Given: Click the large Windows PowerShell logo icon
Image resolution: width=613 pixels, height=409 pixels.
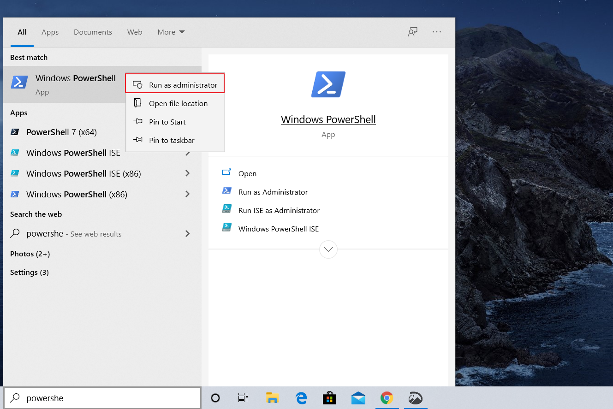Looking at the screenshot, I should pyautogui.click(x=328, y=84).
